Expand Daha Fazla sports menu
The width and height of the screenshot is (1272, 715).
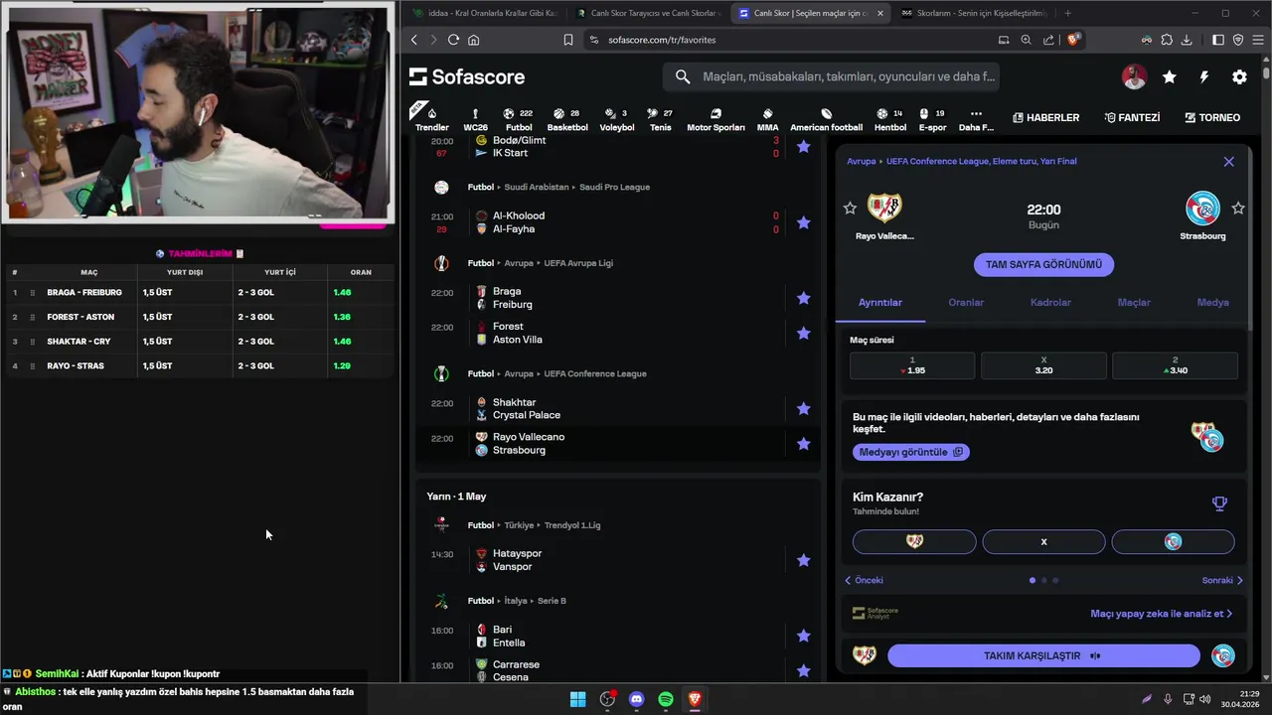(x=976, y=117)
